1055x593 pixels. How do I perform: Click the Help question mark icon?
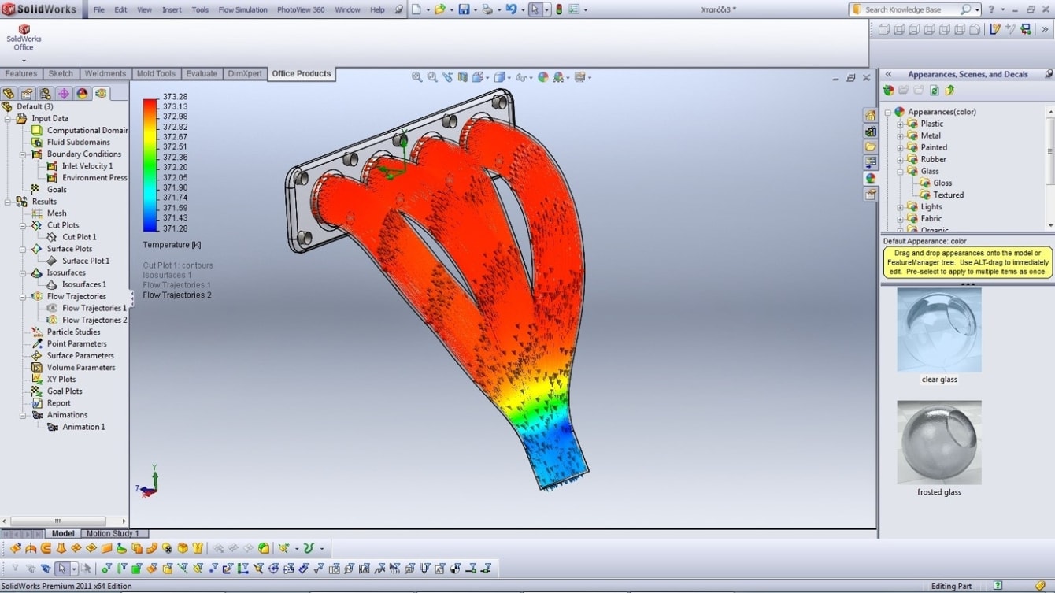click(991, 9)
